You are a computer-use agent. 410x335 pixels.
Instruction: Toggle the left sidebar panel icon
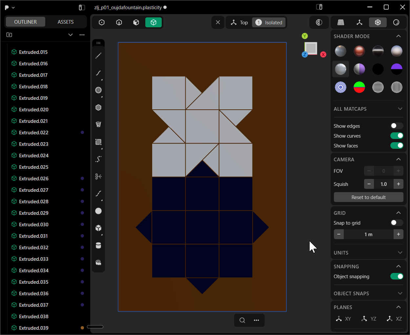[82, 7]
